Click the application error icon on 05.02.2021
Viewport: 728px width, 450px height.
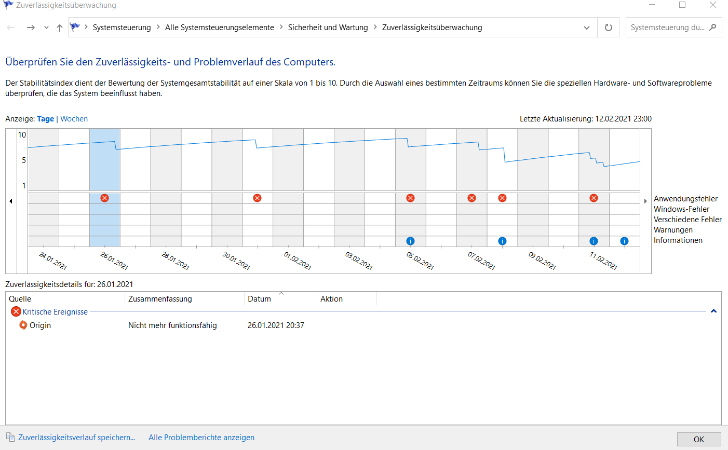click(x=410, y=198)
